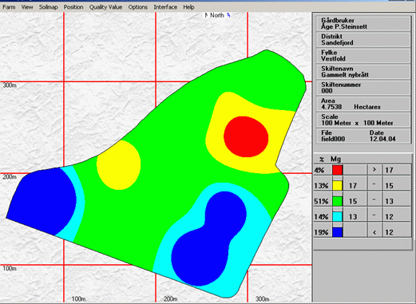
Task: Open the Quality Value menu
Action: (x=105, y=7)
